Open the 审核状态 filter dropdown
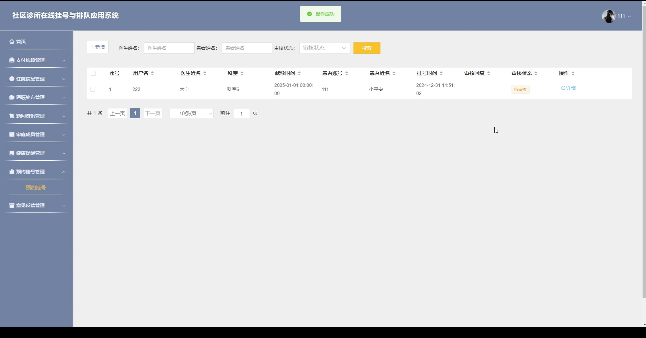This screenshot has height=338, width=646. 324,48
